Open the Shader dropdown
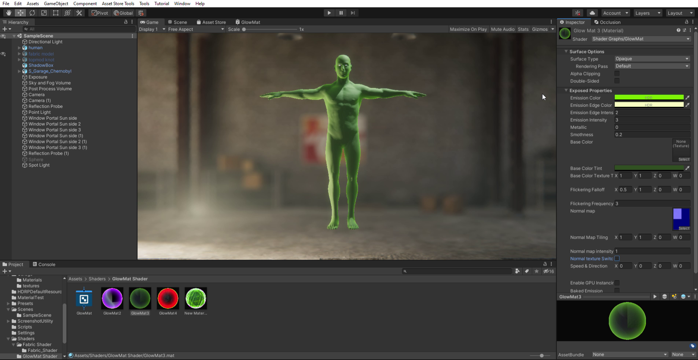The width and height of the screenshot is (698, 360). [641, 39]
